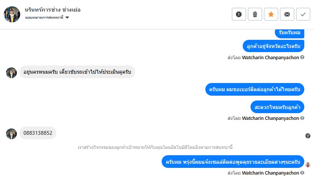Click the message bubble สะดวกไหมครับลูกค้า
The height and width of the screenshot is (185, 314).
pos(277,107)
